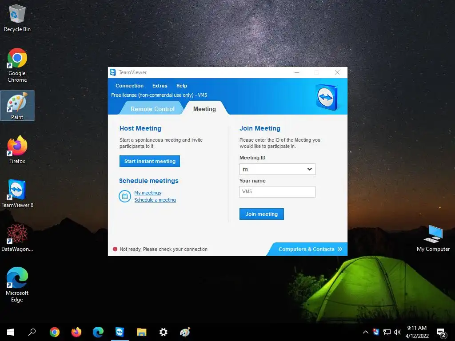This screenshot has width=455, height=341.
Task: Click the red connection status indicator
Action: pos(115,249)
